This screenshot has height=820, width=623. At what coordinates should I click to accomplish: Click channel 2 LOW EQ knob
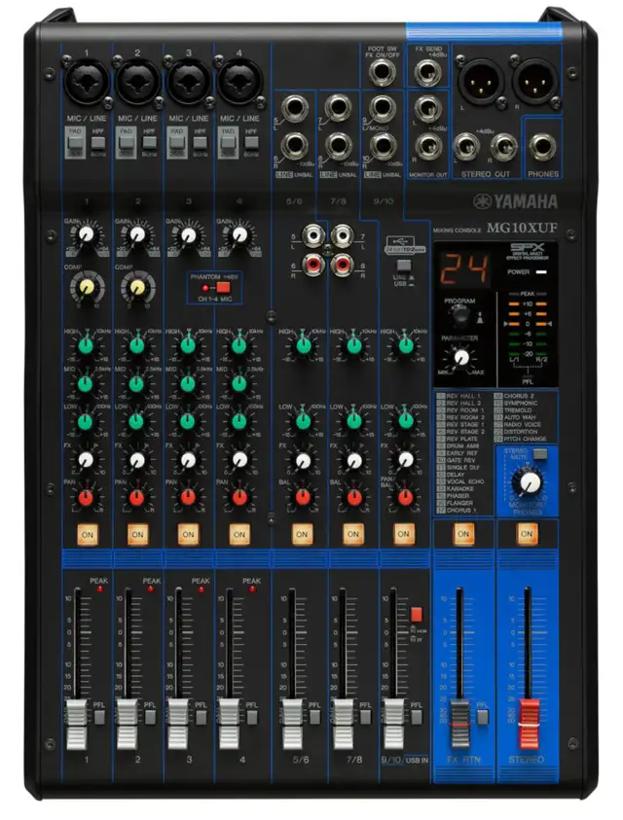pos(136,421)
